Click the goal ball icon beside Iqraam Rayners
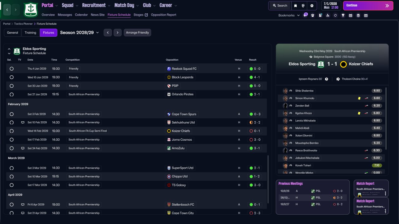 (326, 79)
